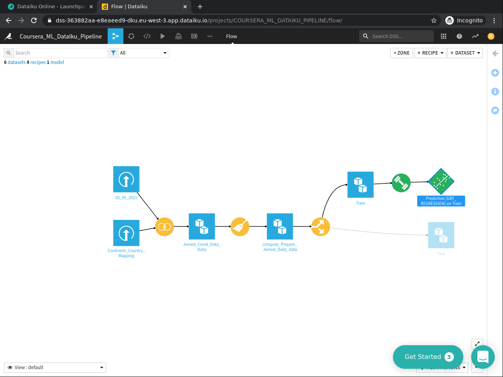Click the + ZONE button
The image size is (503, 377).
click(x=402, y=53)
